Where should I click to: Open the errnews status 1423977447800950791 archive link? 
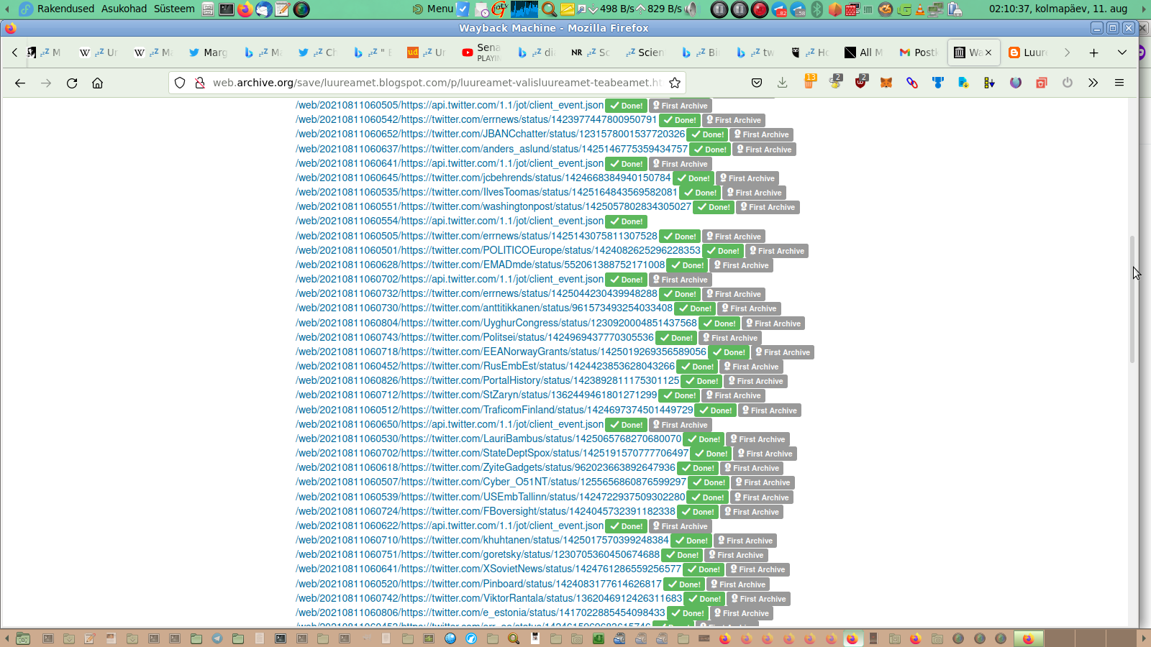pyautogui.click(x=476, y=120)
